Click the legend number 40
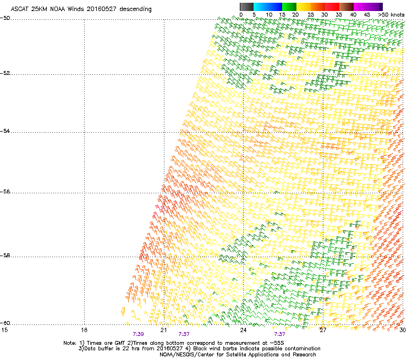The image size is (407, 358). 353,15
